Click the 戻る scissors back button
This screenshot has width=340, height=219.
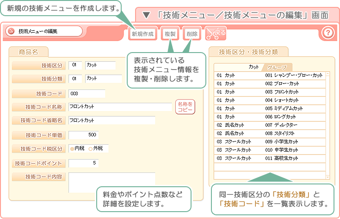[x=216, y=33]
